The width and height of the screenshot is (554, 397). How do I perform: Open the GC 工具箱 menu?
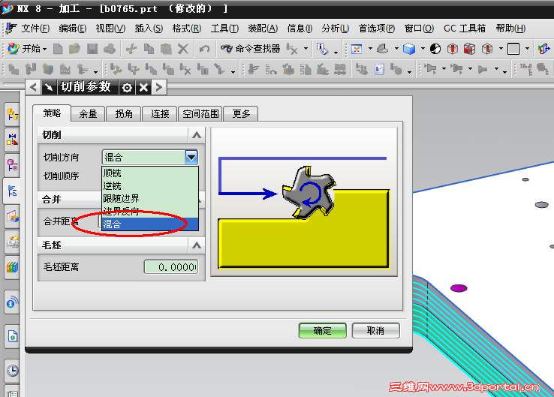[x=465, y=29]
